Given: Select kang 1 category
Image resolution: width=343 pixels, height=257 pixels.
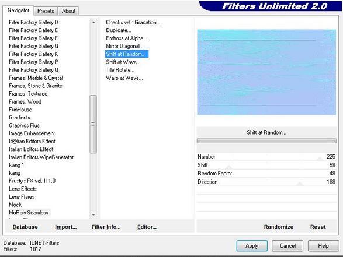Looking at the screenshot, I should click(x=16, y=165).
